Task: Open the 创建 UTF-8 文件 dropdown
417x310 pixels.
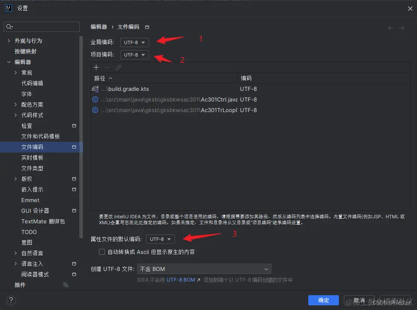Action: coord(204,269)
